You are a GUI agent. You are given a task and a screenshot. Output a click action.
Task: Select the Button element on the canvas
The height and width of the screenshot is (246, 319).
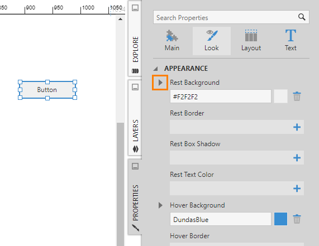point(47,90)
